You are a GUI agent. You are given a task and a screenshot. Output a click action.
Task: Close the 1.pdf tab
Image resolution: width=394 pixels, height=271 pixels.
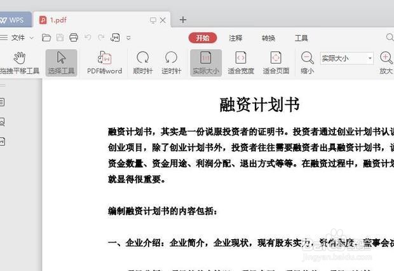163,20
